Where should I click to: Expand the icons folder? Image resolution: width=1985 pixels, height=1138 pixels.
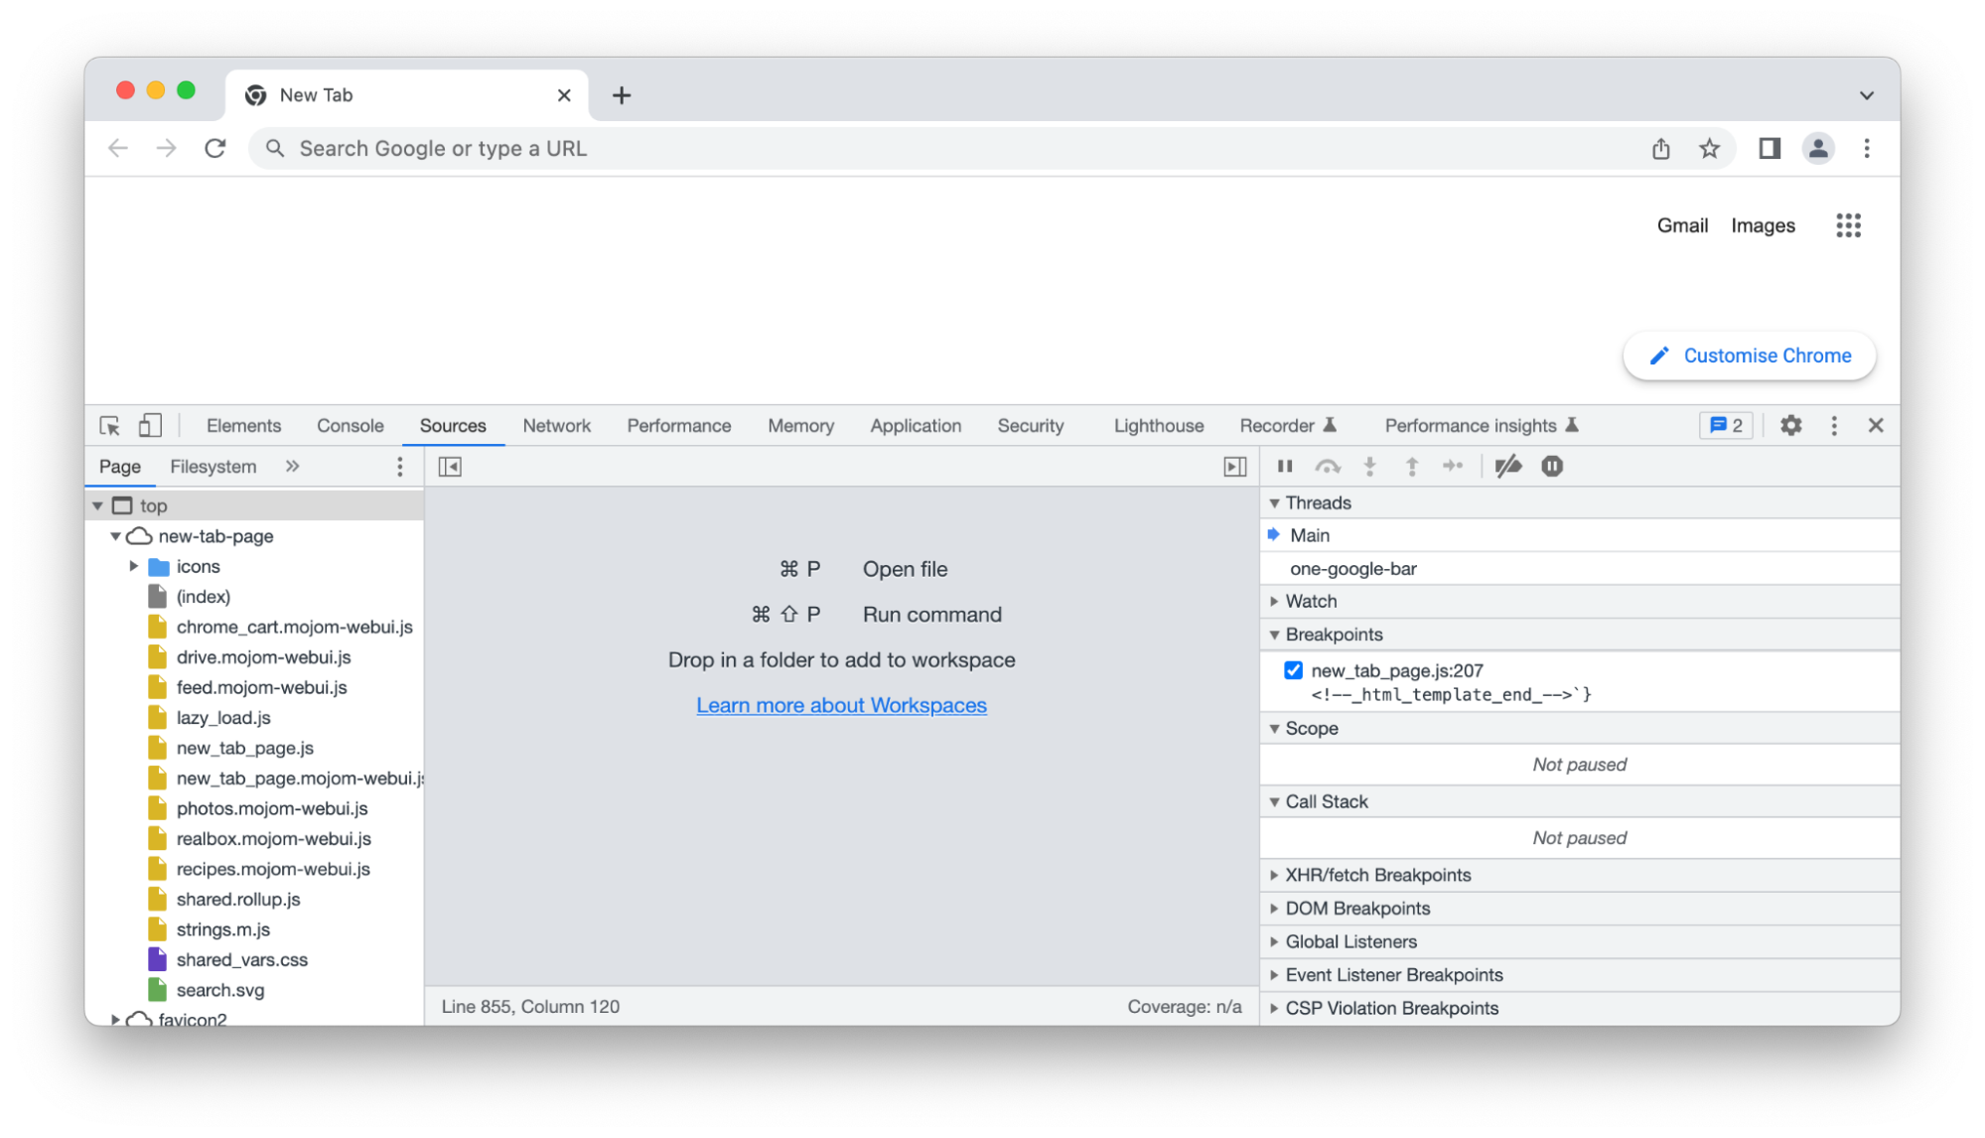tap(134, 566)
